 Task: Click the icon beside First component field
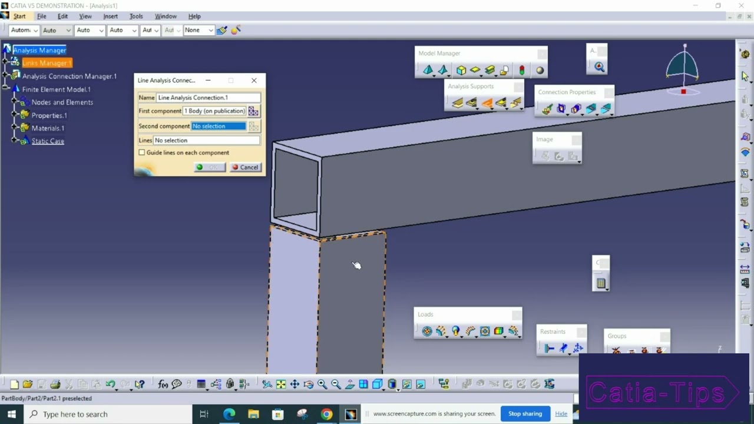(253, 111)
